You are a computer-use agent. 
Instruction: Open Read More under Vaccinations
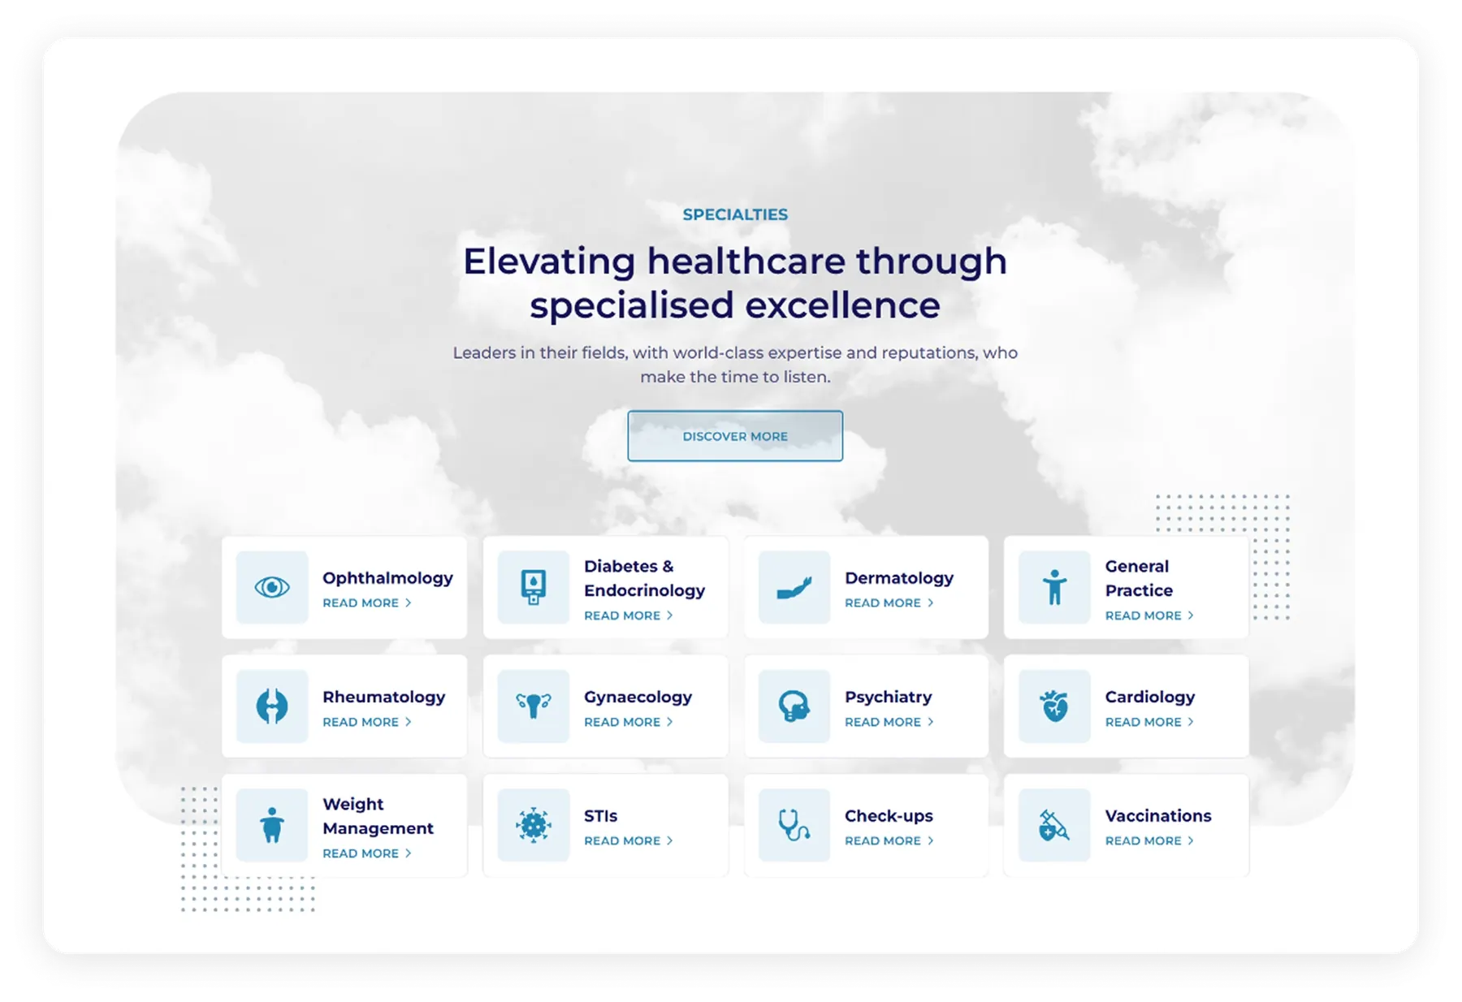[x=1150, y=840]
